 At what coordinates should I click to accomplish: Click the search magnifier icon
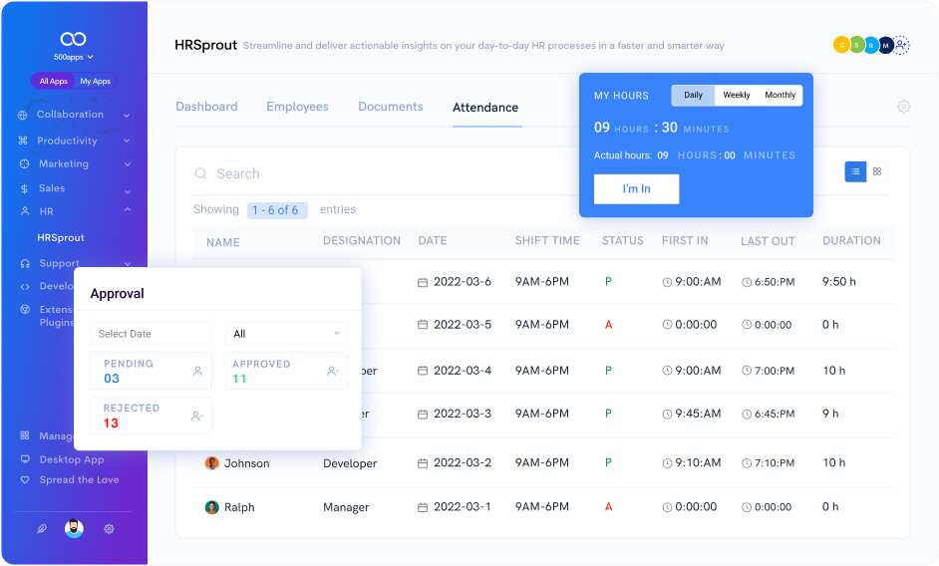[200, 173]
